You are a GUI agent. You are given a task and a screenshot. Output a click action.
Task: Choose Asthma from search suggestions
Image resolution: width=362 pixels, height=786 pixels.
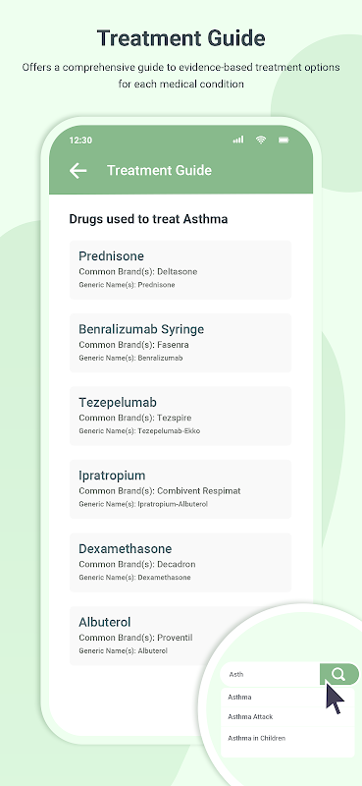click(x=239, y=698)
